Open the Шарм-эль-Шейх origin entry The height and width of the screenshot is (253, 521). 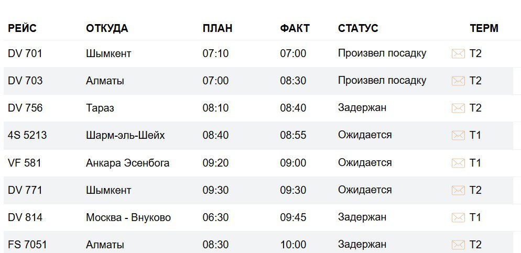(x=125, y=135)
